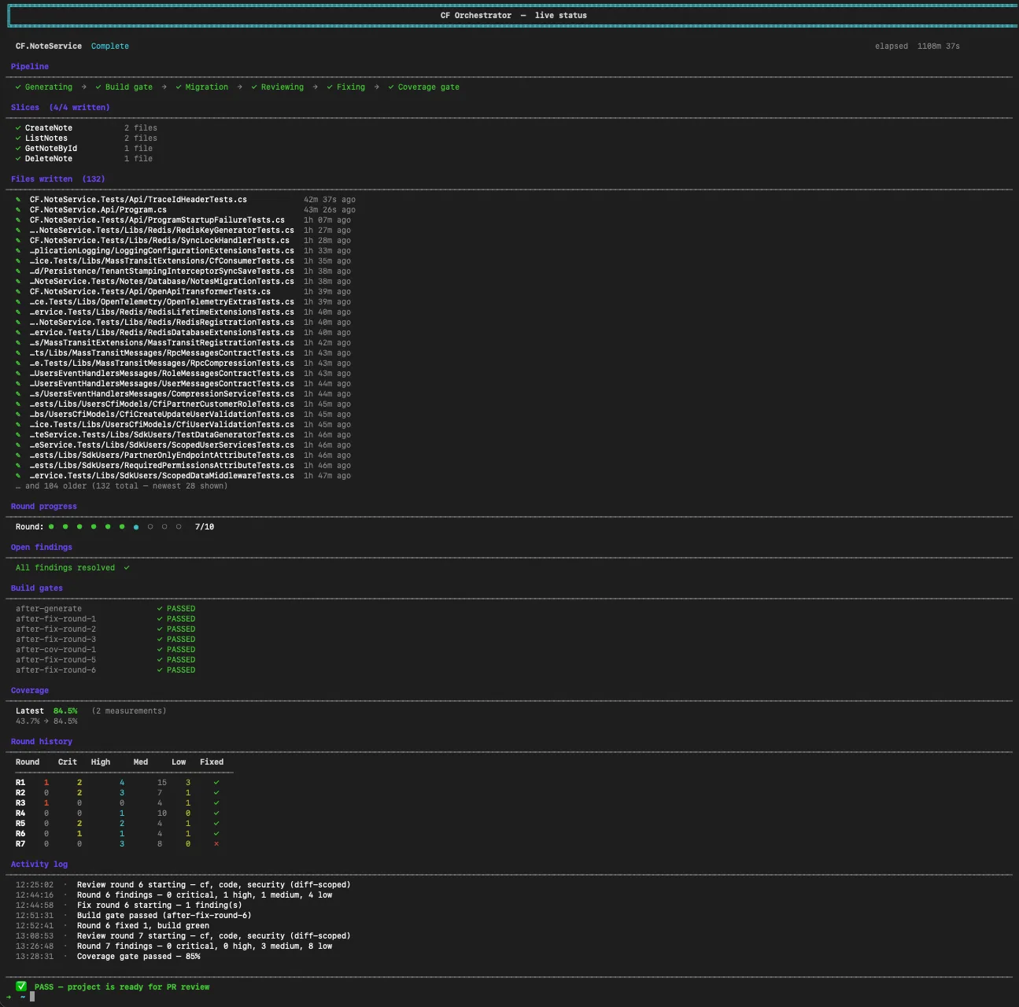
Task: Click the checkmark before Coverage gate
Action: [391, 87]
